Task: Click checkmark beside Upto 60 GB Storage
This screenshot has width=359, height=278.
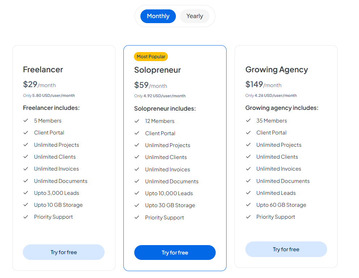Action: [x=248, y=205]
